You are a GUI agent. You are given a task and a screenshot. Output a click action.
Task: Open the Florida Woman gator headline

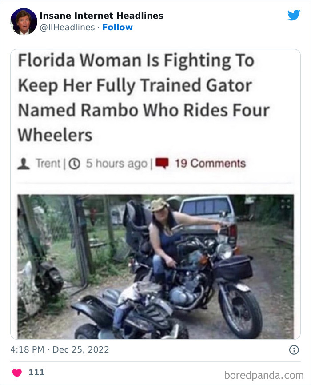coord(144,97)
